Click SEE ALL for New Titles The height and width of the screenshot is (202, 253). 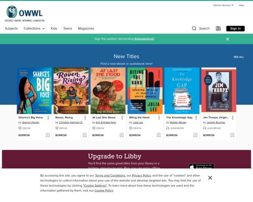point(239,57)
